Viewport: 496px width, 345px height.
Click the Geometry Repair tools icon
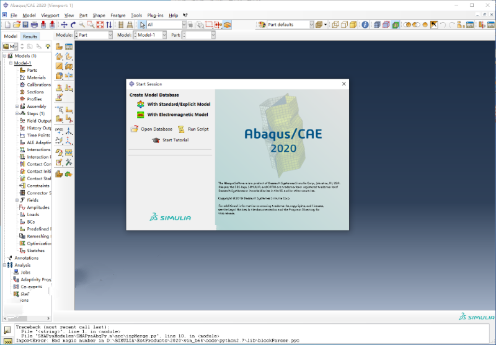69,162
